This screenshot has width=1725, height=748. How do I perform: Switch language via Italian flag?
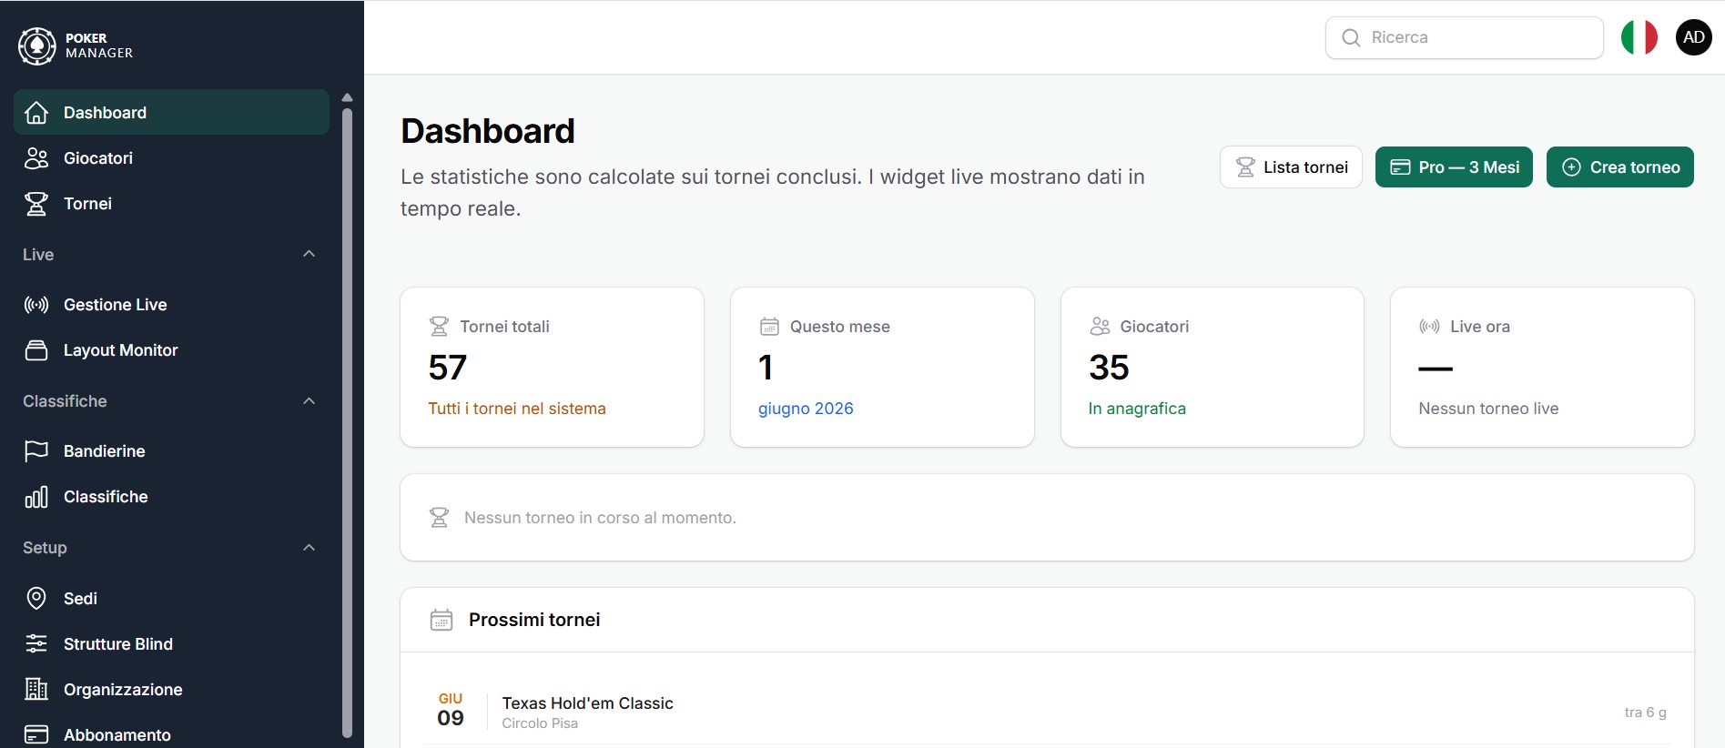pyautogui.click(x=1639, y=37)
